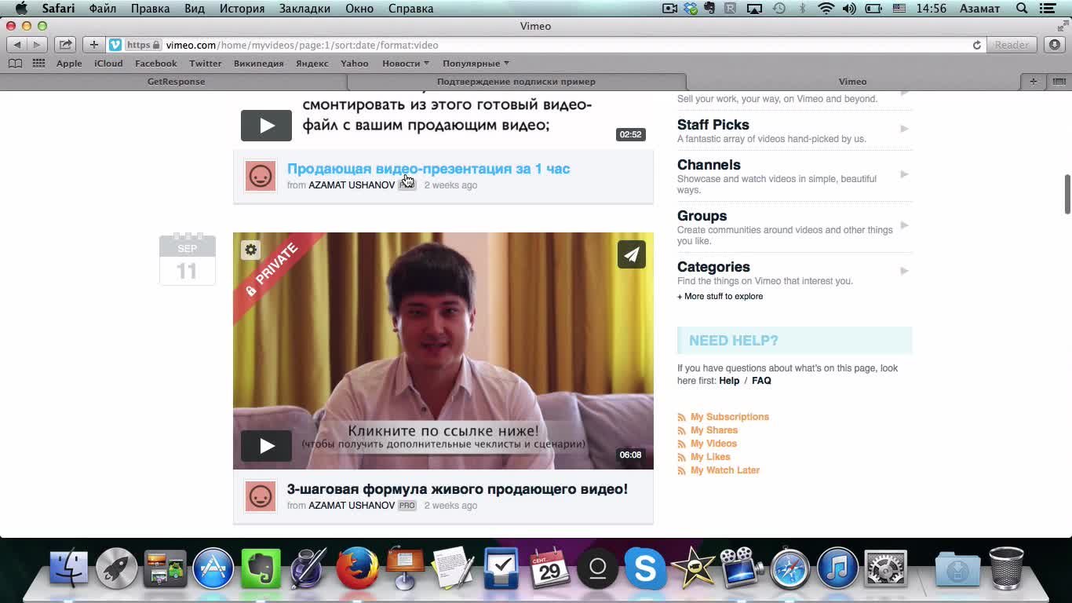The height and width of the screenshot is (603, 1072).
Task: Open the Top Sites grid icon
Action: pyautogui.click(x=38, y=64)
